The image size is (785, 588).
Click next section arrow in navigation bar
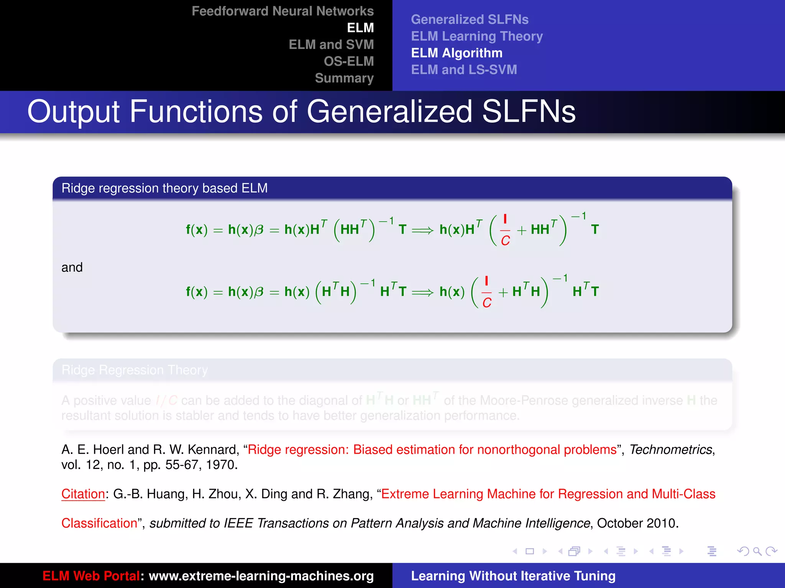pos(681,551)
